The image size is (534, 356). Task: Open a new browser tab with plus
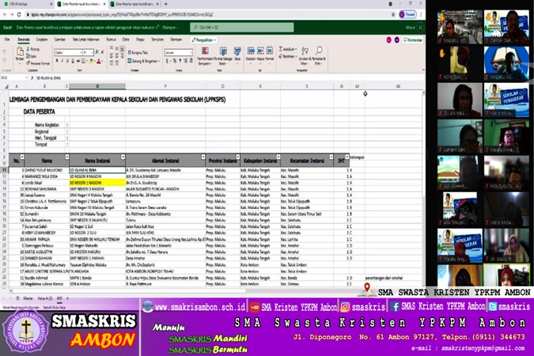click(166, 4)
